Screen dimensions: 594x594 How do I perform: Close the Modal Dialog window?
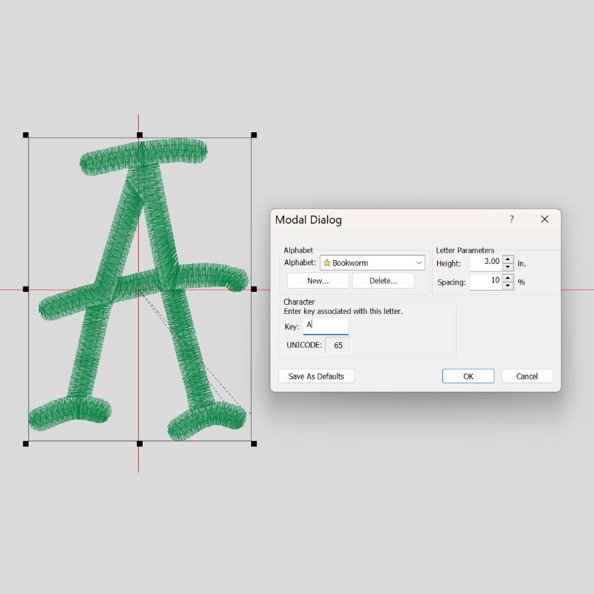point(545,219)
